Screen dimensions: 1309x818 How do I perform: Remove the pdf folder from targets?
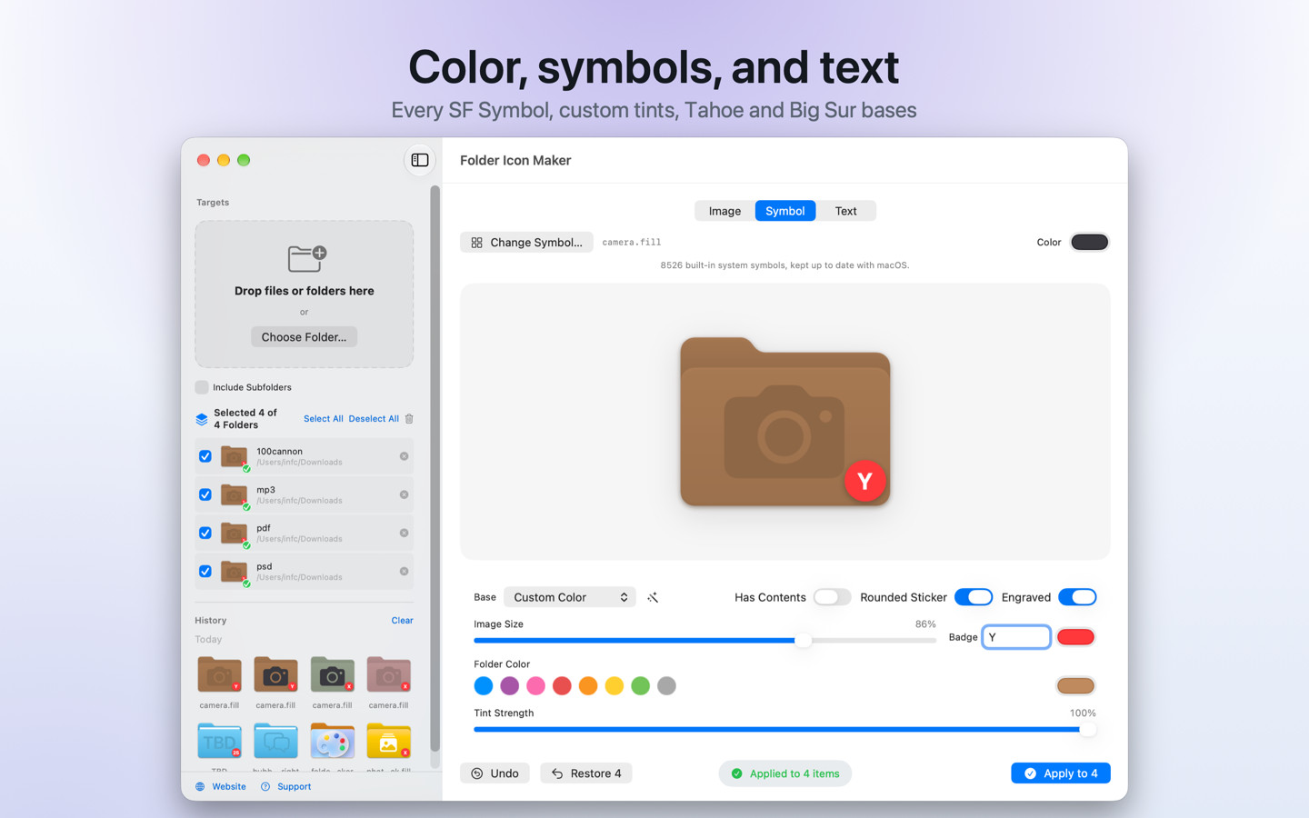click(x=404, y=533)
